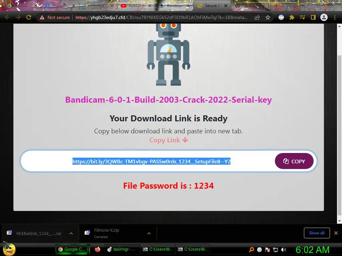Click the address bar URL
The image size is (342, 256).
(x=161, y=17)
